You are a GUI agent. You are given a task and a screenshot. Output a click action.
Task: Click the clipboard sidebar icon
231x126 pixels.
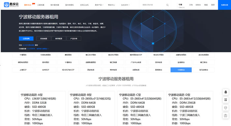tap(225, 116)
